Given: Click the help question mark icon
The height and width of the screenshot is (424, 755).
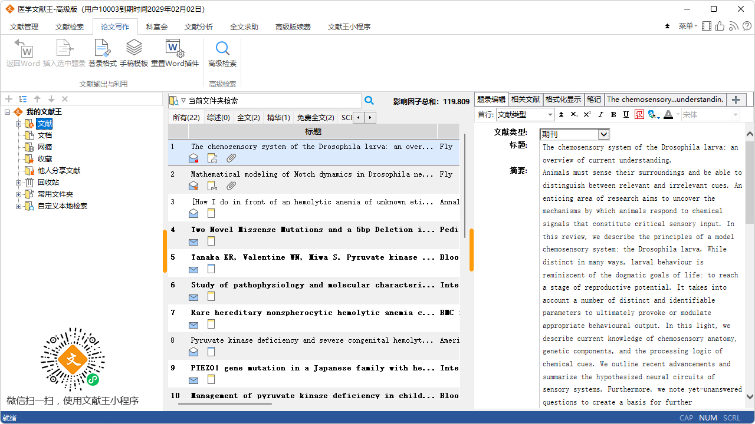Looking at the screenshot, I should click(x=747, y=26).
